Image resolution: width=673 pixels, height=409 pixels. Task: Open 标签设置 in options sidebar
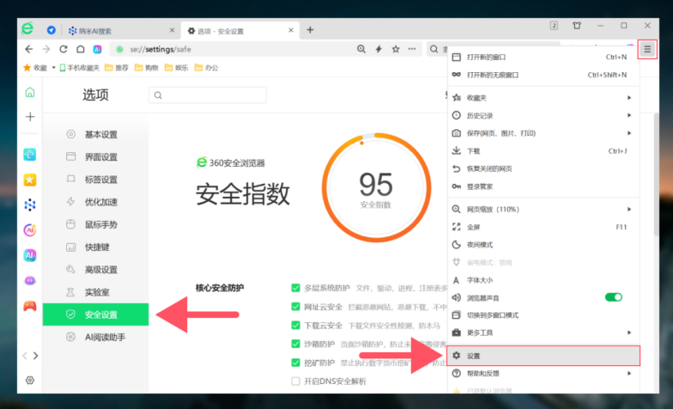(96, 180)
